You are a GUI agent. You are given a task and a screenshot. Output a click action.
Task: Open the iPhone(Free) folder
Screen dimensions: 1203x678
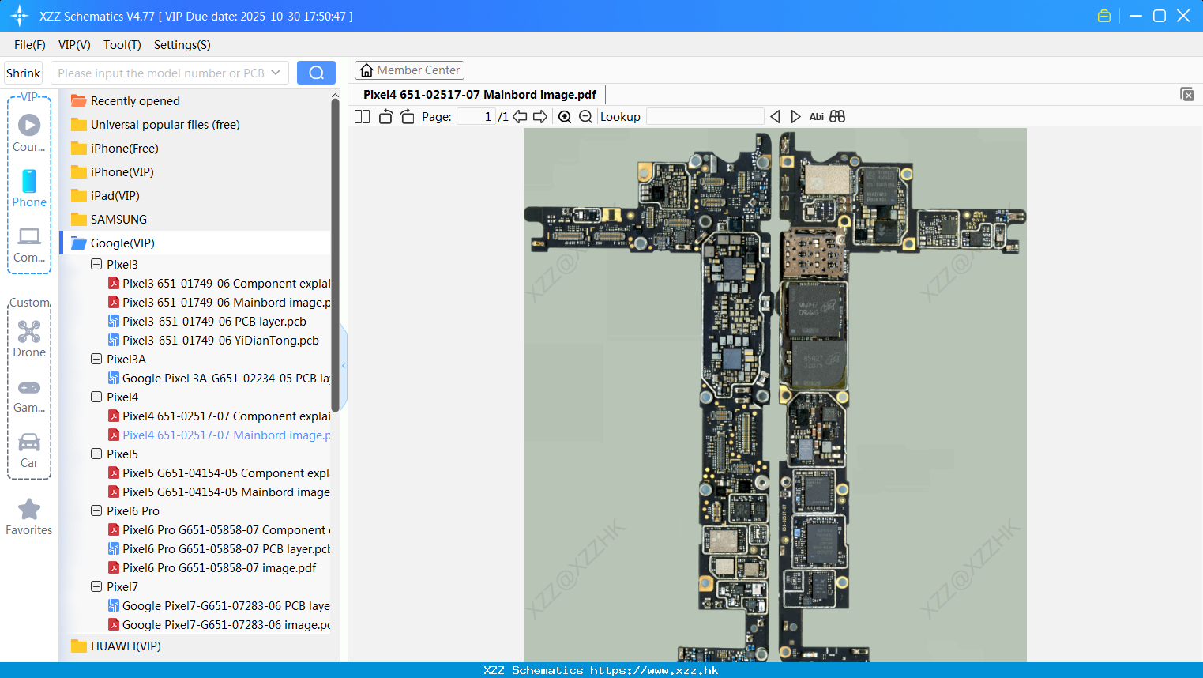125,149
